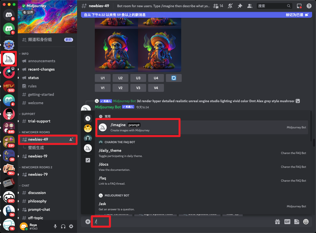This screenshot has width=316, height=233.
Task: Open the GIF picker
Action: (x=287, y=222)
